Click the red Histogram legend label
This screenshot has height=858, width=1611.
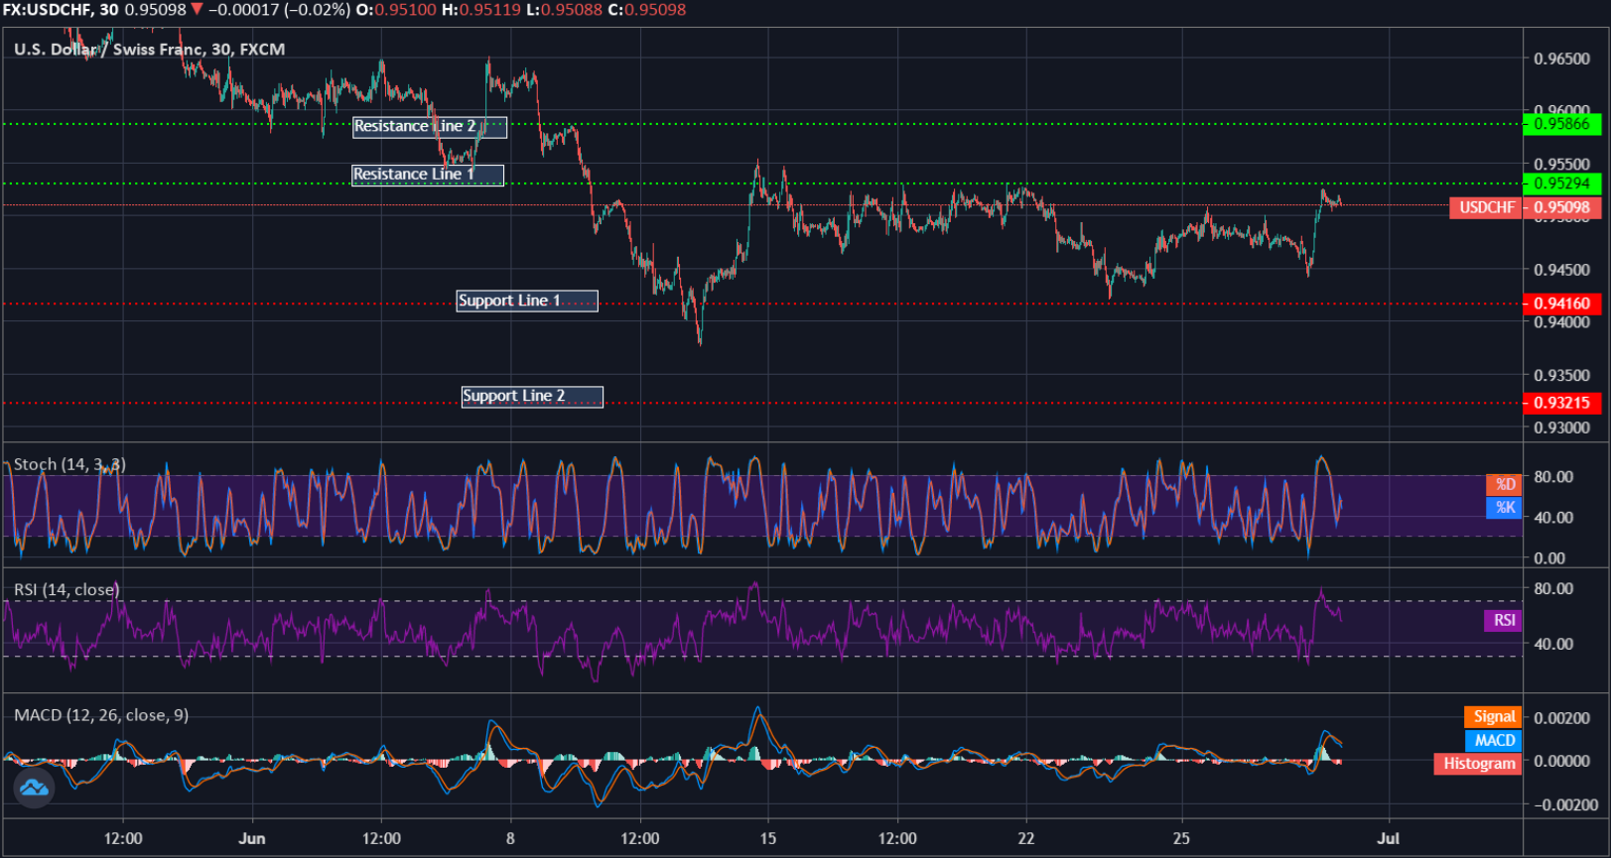pos(1478,764)
